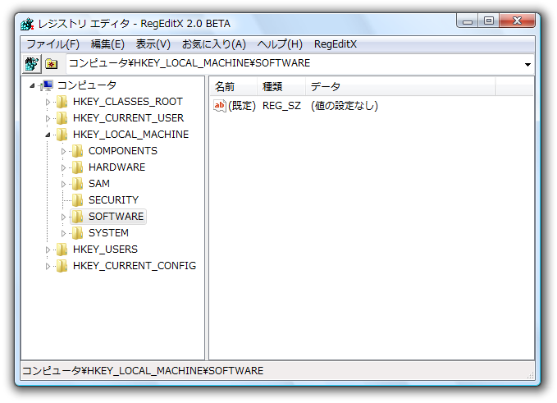Maximize the registry editor window
557x403 pixels.
click(489, 21)
